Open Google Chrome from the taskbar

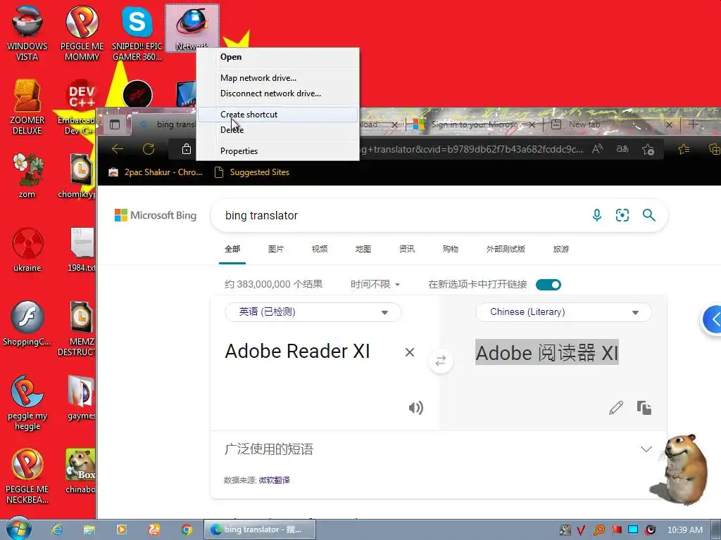pyautogui.click(x=186, y=529)
